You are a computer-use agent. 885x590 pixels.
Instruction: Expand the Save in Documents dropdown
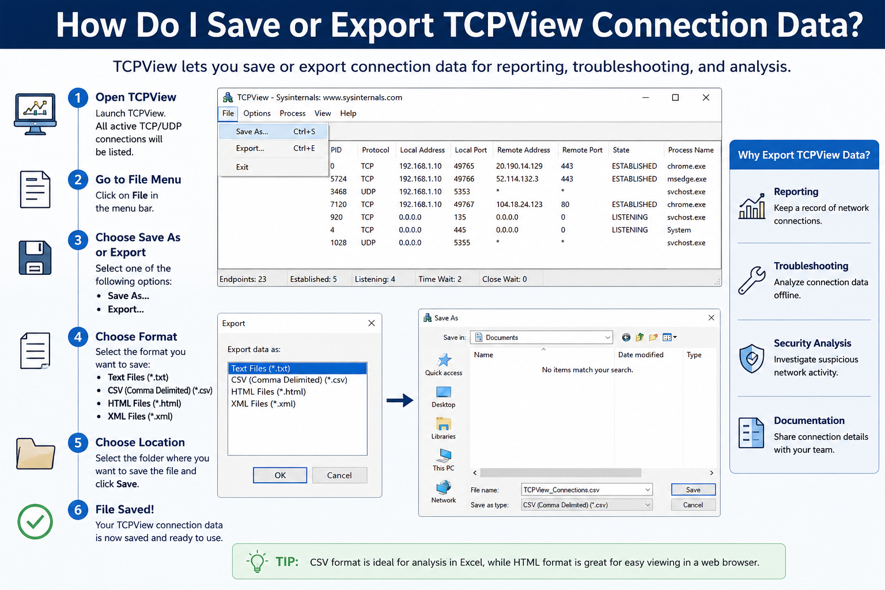(607, 338)
